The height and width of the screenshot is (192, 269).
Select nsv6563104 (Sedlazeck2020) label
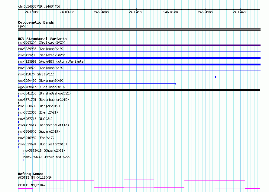click(x=42, y=42)
